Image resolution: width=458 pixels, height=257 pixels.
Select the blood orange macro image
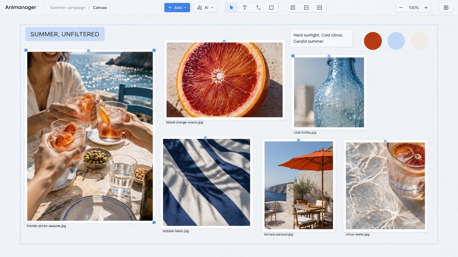coord(225,80)
